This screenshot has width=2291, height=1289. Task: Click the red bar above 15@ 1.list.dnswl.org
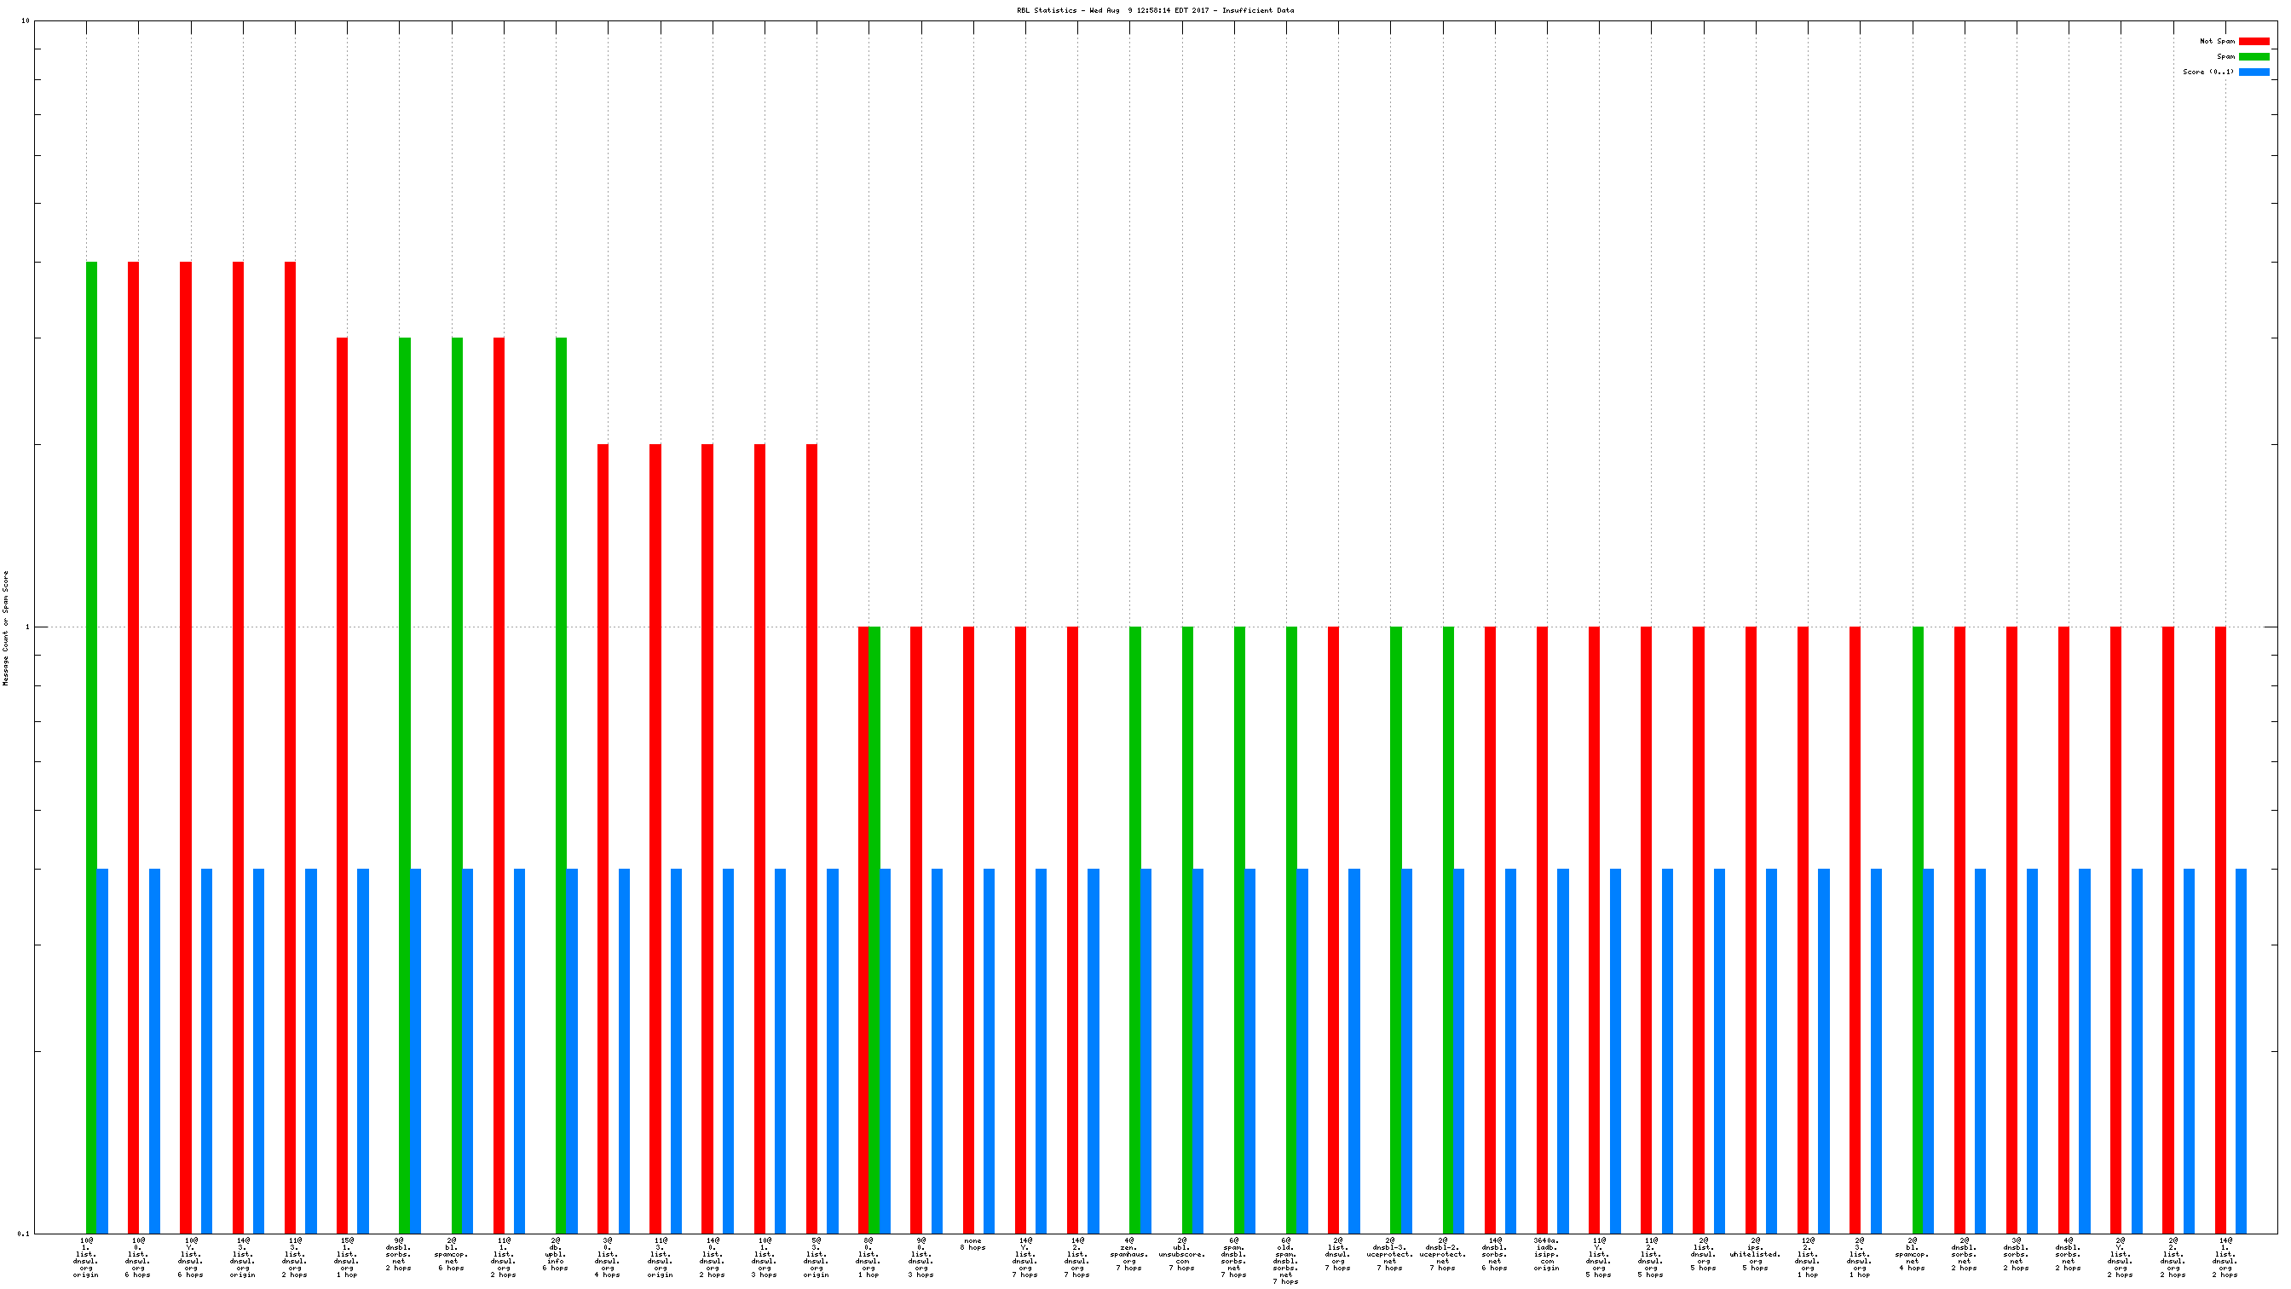tap(343, 783)
